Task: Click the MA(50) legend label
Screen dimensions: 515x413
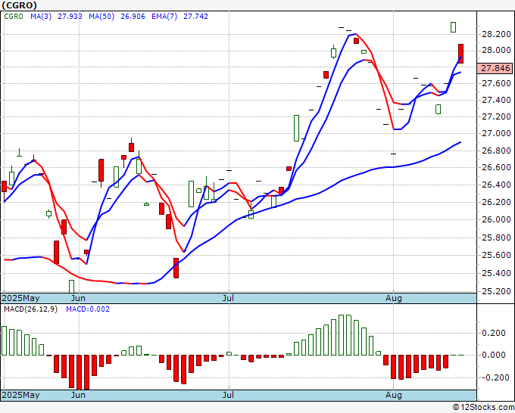Action: tap(101, 16)
